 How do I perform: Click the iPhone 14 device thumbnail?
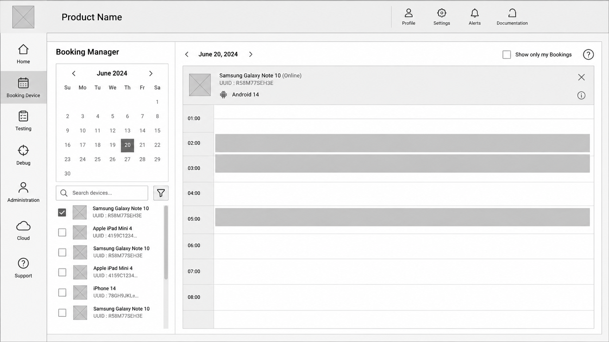(x=80, y=292)
